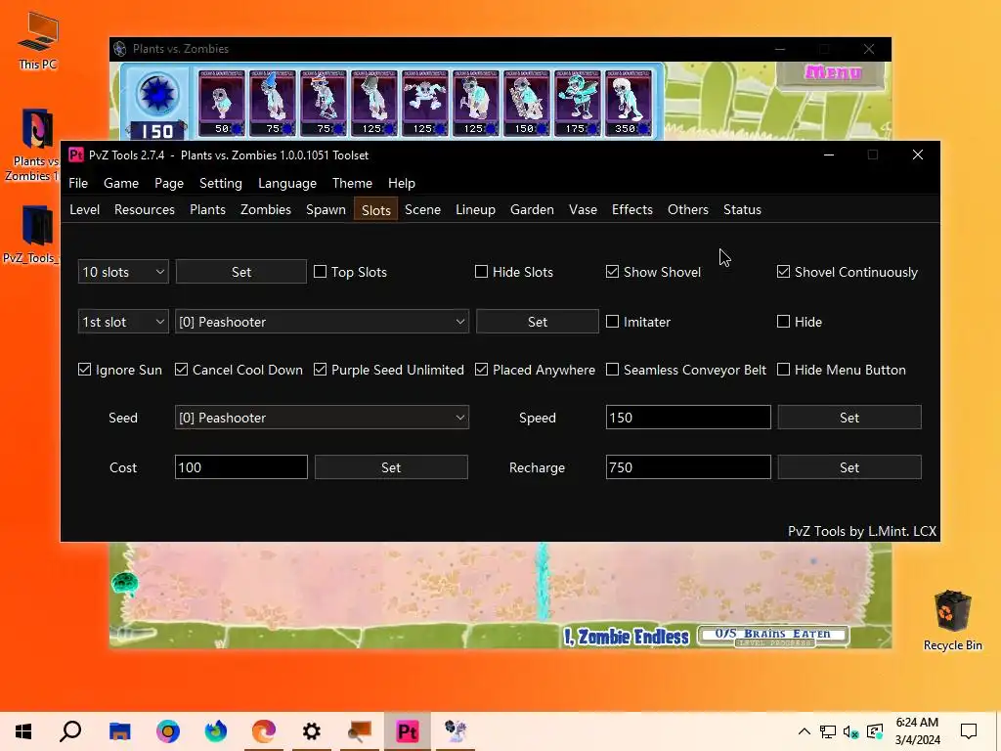The image size is (1001, 751).
Task: Open This PC desktop icon
Action: pos(38,40)
